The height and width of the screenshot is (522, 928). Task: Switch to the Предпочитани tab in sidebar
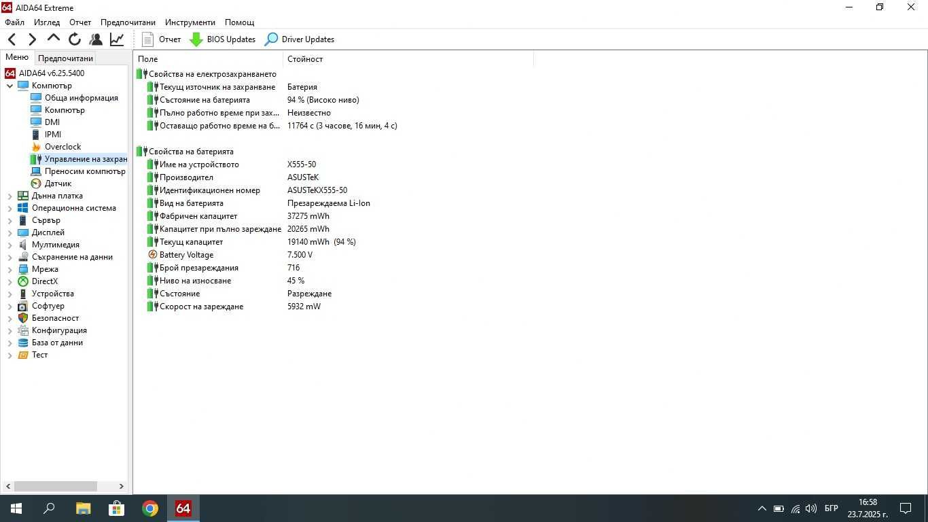tap(65, 58)
